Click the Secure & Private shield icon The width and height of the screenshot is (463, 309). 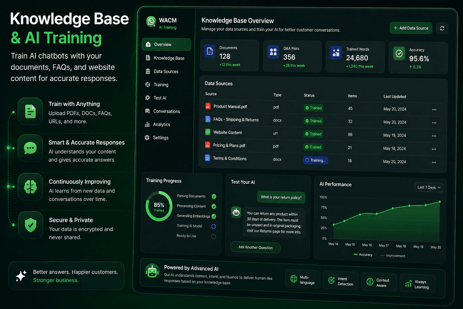click(x=30, y=225)
